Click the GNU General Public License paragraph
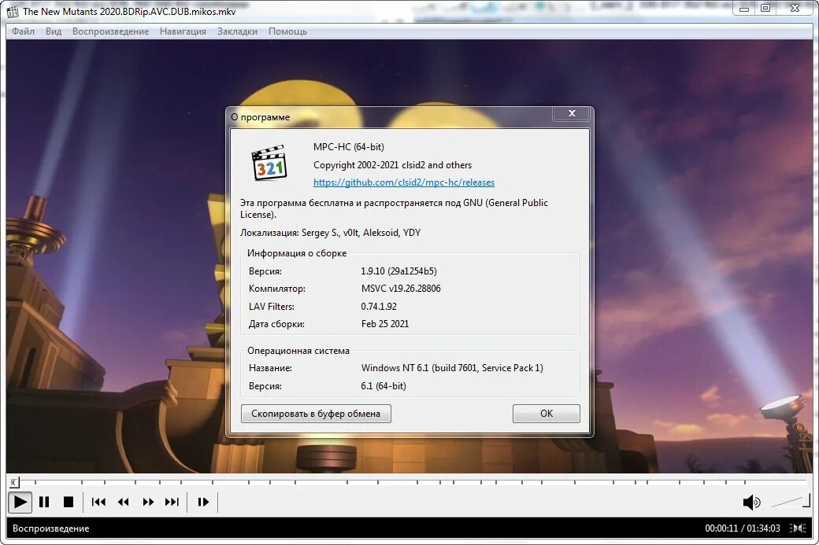Viewport: 819px width, 545px height. [x=394, y=208]
